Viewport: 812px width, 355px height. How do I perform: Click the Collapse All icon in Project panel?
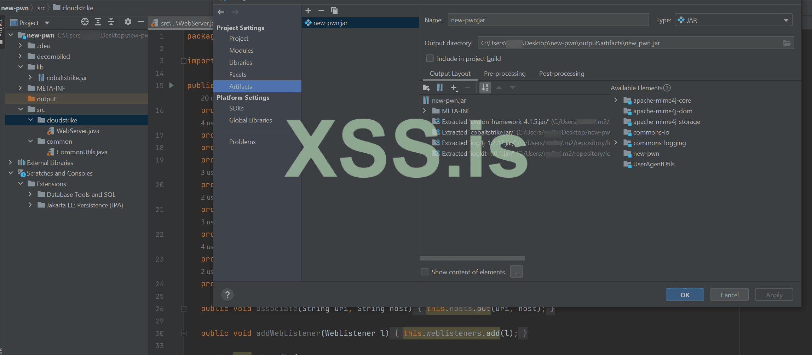[111, 22]
